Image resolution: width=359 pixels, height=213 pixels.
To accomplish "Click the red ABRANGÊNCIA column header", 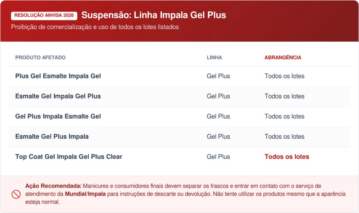I will 283,58.
